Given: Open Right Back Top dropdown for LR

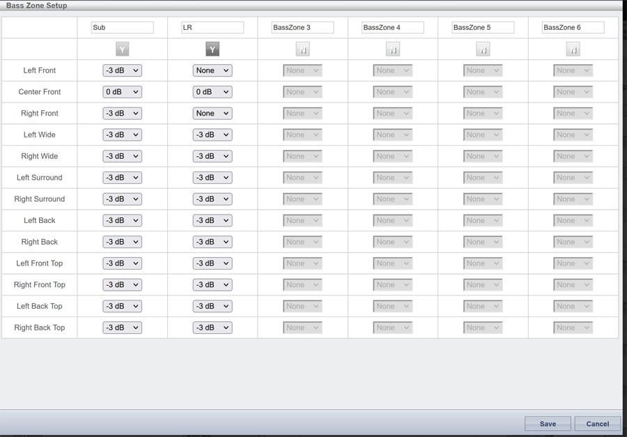Looking at the screenshot, I should click(x=212, y=328).
